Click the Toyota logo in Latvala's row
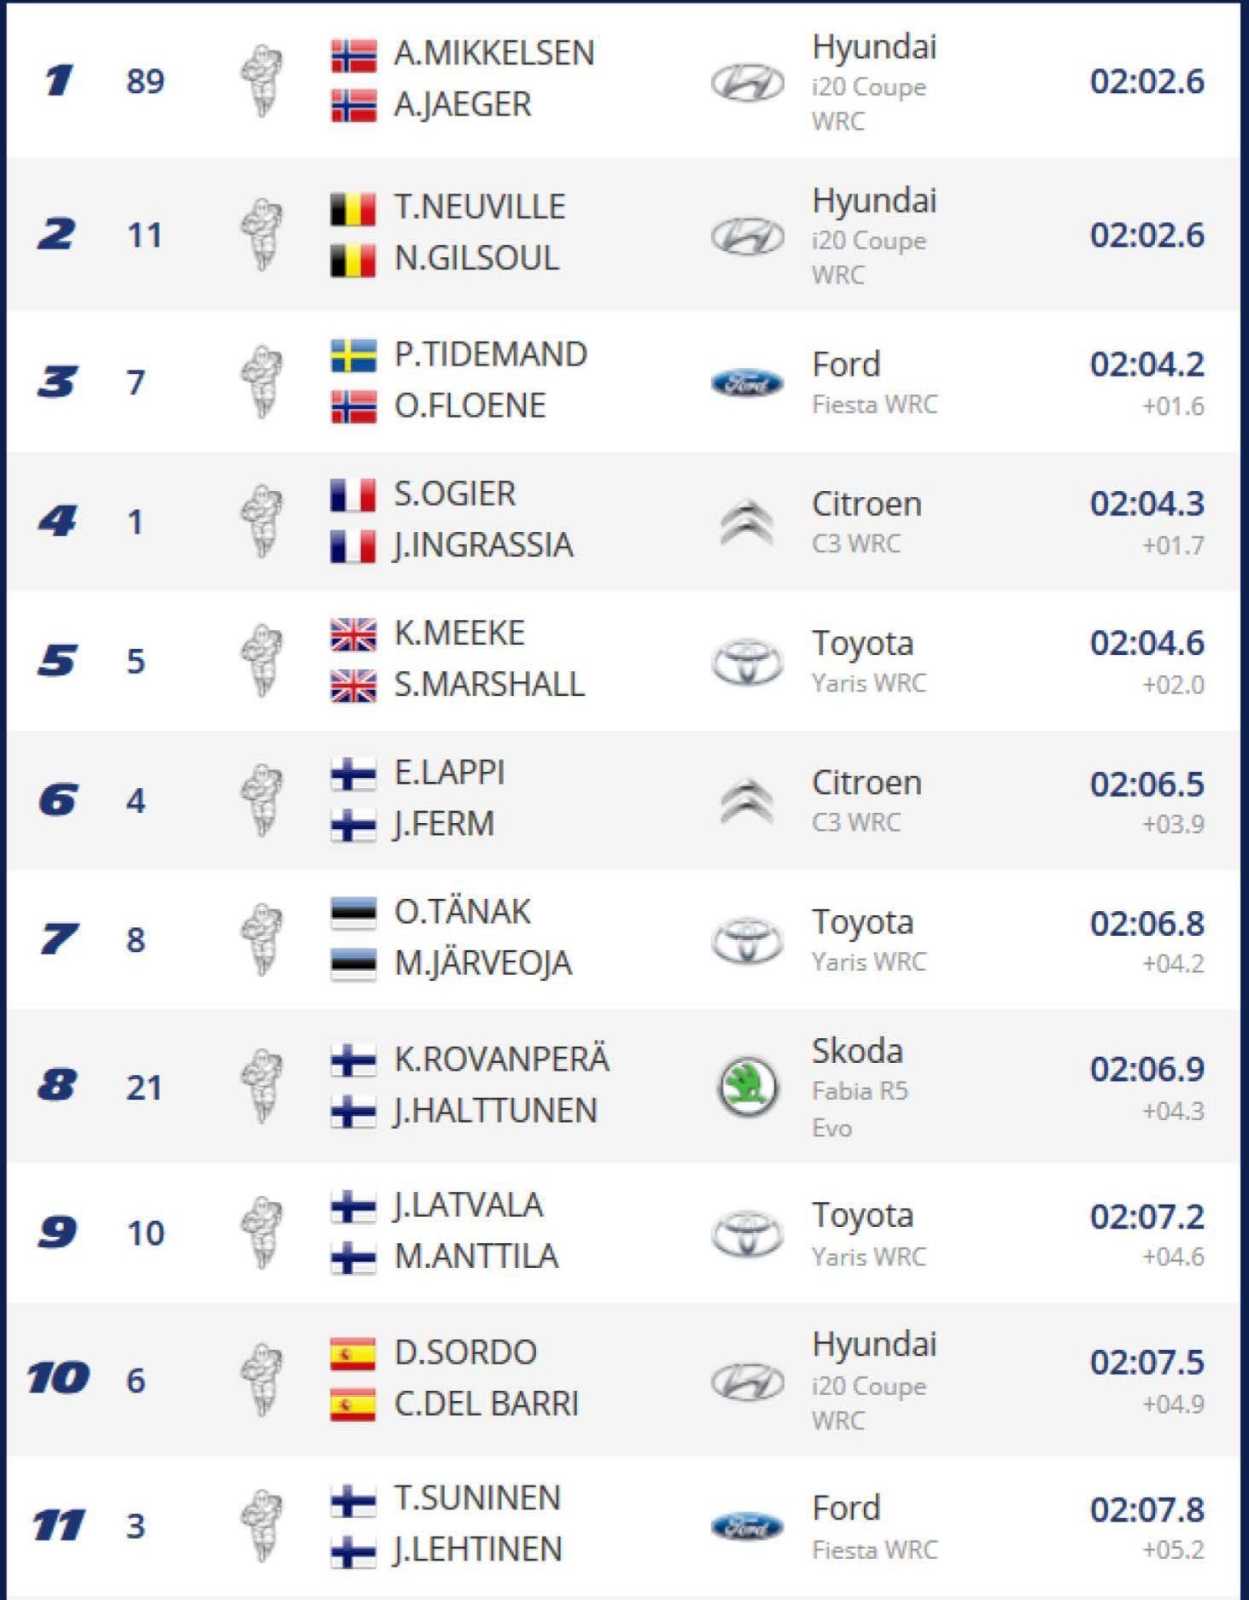The image size is (1249, 1600). [x=747, y=1234]
